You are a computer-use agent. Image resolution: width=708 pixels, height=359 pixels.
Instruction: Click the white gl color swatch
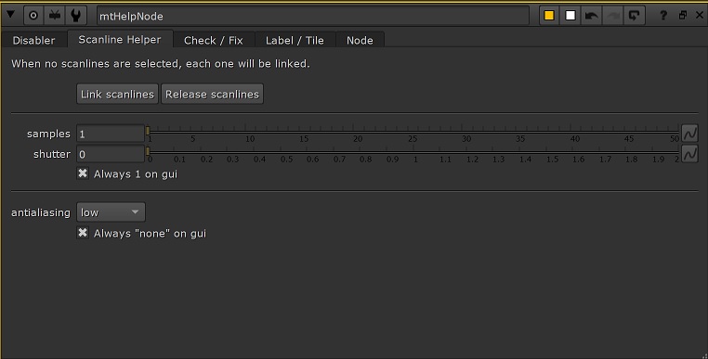pos(570,16)
